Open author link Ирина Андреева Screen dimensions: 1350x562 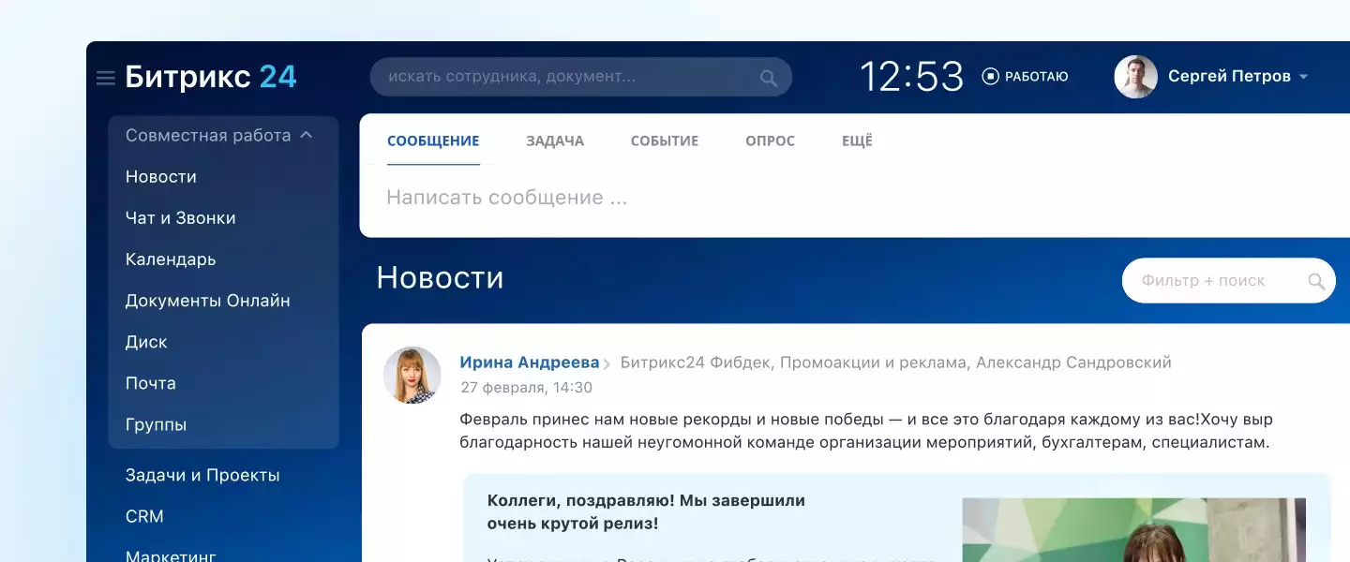(529, 362)
